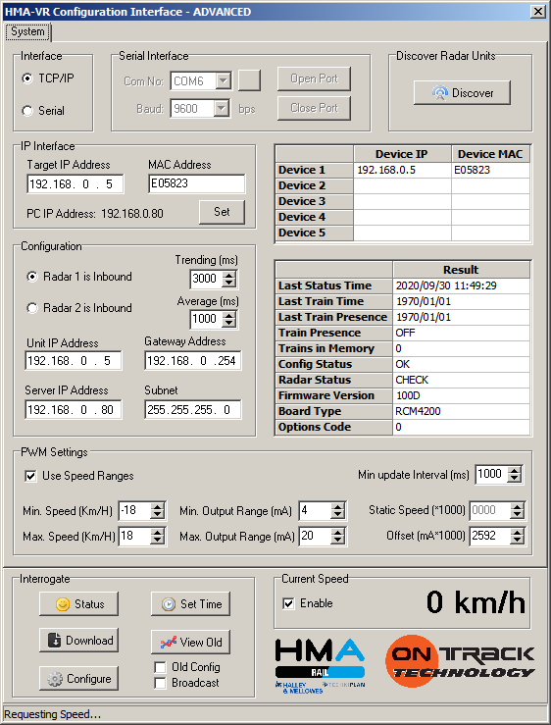Click the Min update Interval spinner arrows
The image size is (551, 725).
tap(515, 475)
